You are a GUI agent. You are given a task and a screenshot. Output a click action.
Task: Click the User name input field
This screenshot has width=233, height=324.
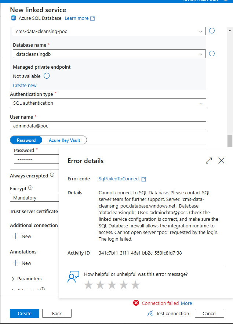point(108,126)
